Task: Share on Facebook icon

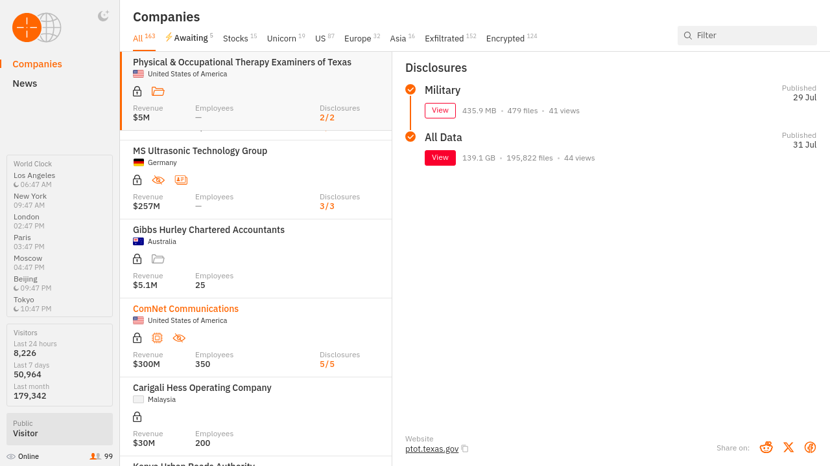Action: 810,447
